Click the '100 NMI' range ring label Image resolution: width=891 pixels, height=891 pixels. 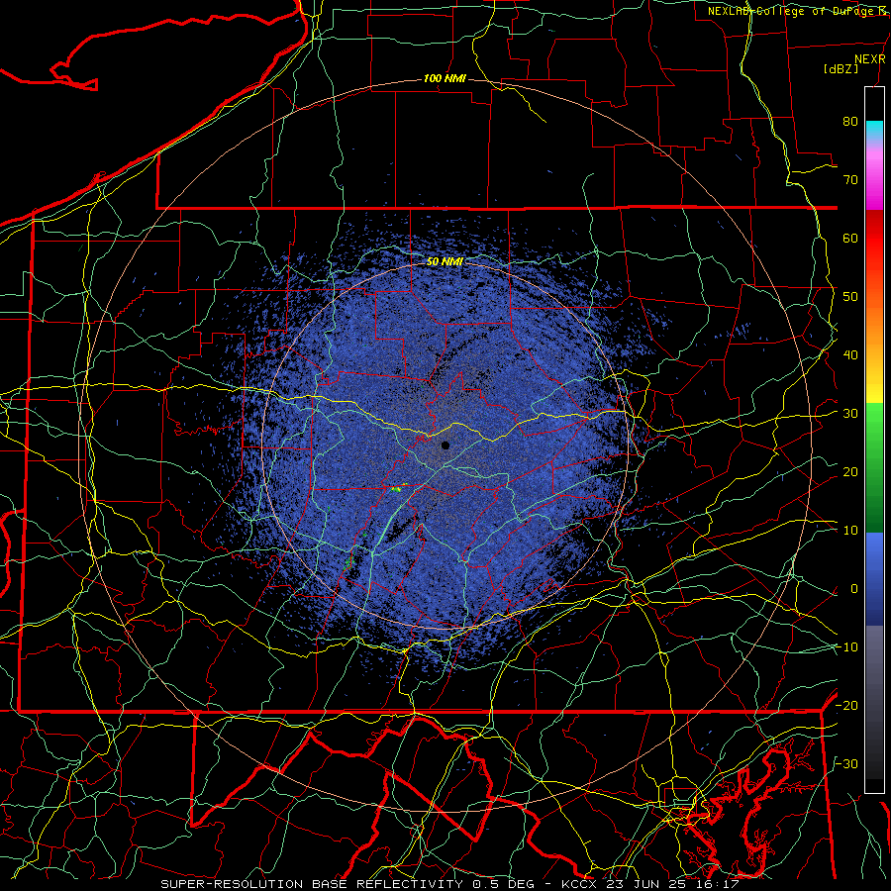445,78
